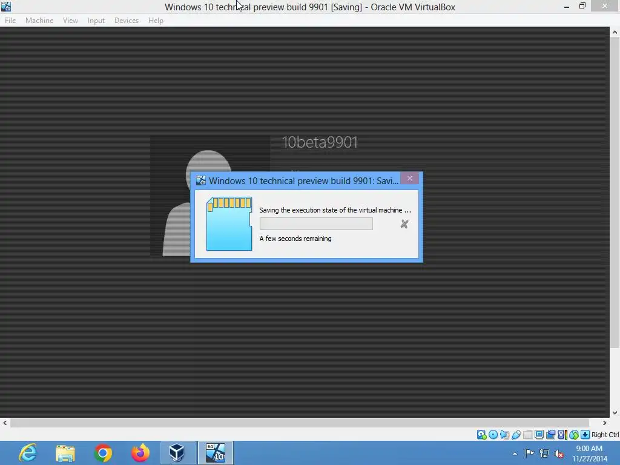The width and height of the screenshot is (620, 465).
Task: Click the CPU virtualization indicator icon
Action: pyautogui.click(x=562, y=435)
